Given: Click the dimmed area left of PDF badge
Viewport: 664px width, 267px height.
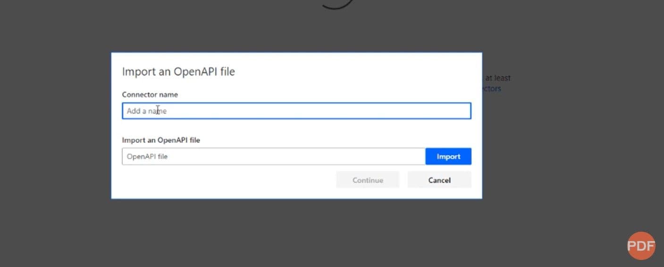Looking at the screenshot, I should click(566, 246).
